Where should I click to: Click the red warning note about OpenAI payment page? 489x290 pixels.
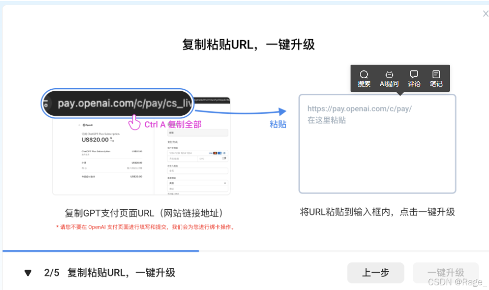(x=145, y=227)
